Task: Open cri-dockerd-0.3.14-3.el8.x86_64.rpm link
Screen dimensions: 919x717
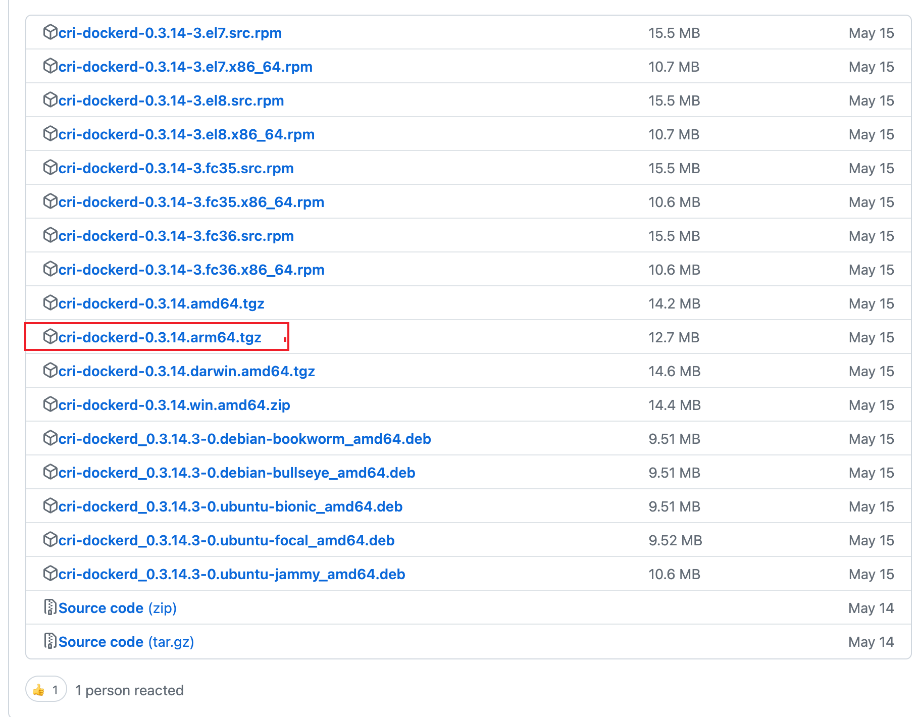Action: click(x=186, y=134)
